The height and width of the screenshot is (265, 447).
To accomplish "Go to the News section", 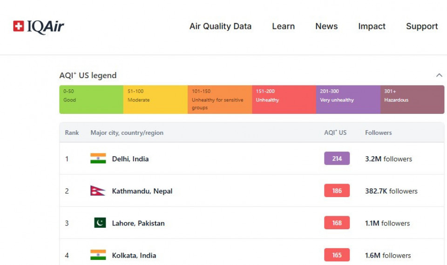I will [326, 26].
